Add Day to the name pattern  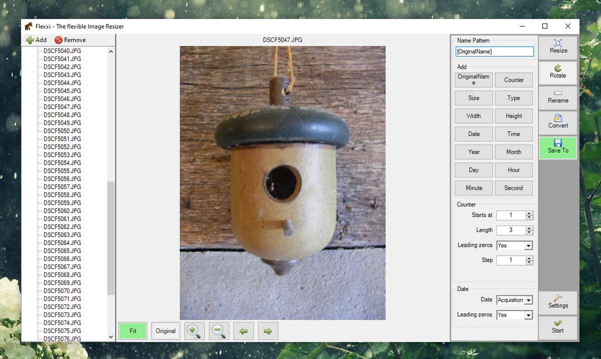[x=474, y=170]
